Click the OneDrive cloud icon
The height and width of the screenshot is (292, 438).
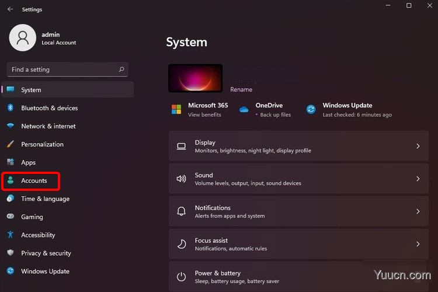click(244, 109)
